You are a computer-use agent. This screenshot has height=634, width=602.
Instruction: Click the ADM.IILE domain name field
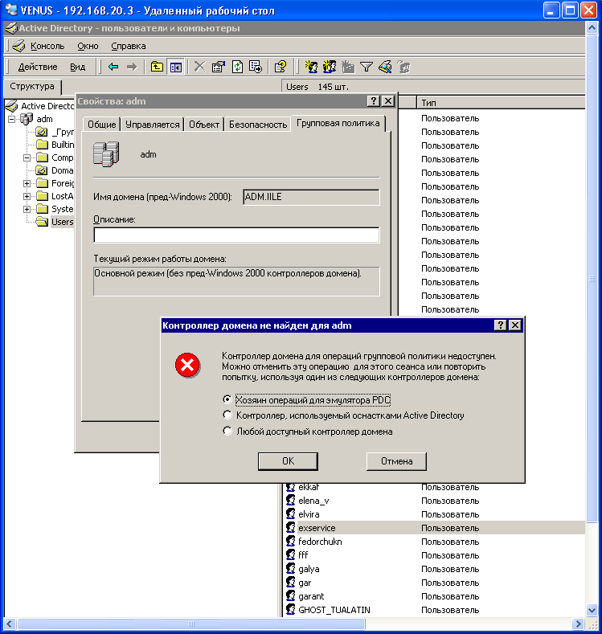(311, 198)
